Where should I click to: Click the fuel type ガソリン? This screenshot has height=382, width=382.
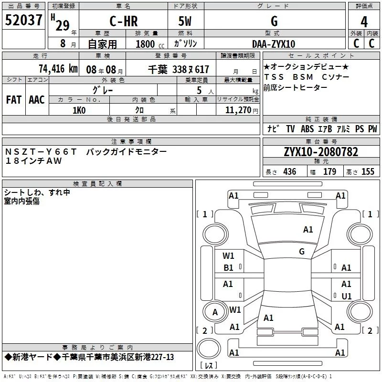(185, 43)
